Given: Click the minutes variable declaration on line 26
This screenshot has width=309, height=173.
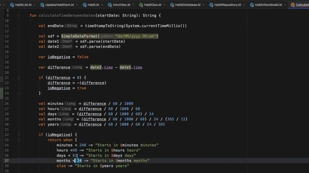Looking at the screenshot, I should pos(56,104).
